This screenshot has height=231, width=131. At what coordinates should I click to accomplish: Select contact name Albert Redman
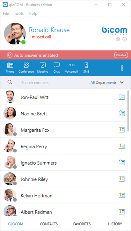pyautogui.click(x=36, y=212)
